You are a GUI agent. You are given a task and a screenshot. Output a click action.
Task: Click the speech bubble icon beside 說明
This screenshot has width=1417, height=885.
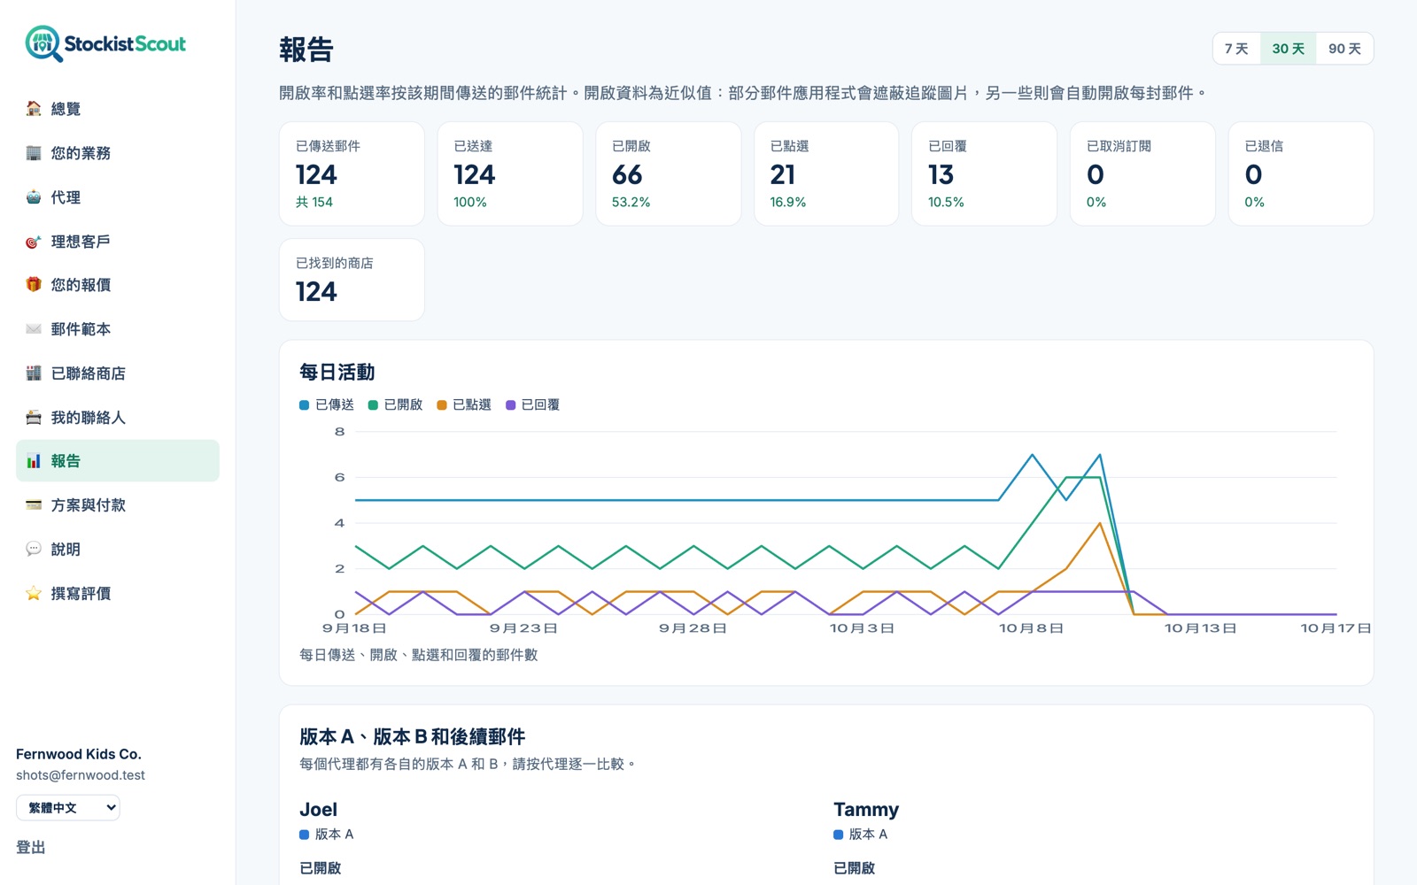click(x=34, y=550)
